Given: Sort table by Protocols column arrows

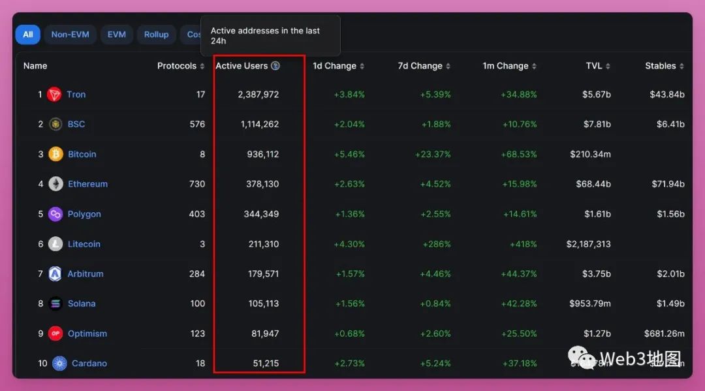Looking at the screenshot, I should (202, 66).
